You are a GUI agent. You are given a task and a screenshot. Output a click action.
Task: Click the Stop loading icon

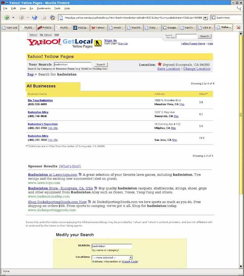(44, 18)
